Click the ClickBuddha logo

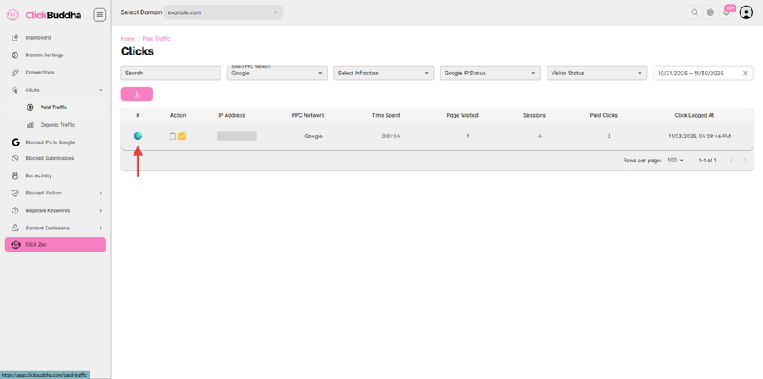(x=44, y=15)
